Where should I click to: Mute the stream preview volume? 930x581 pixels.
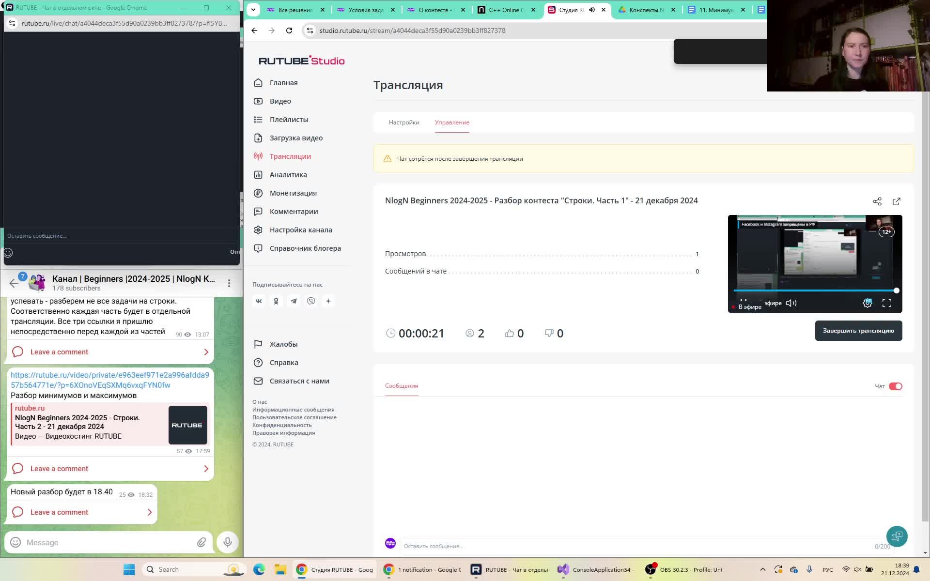[791, 303]
